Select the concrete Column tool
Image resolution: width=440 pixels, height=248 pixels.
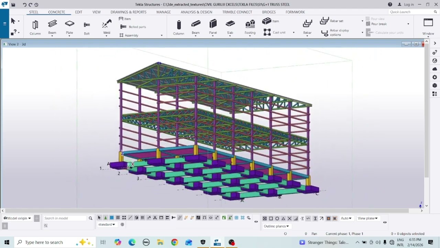pyautogui.click(x=178, y=28)
